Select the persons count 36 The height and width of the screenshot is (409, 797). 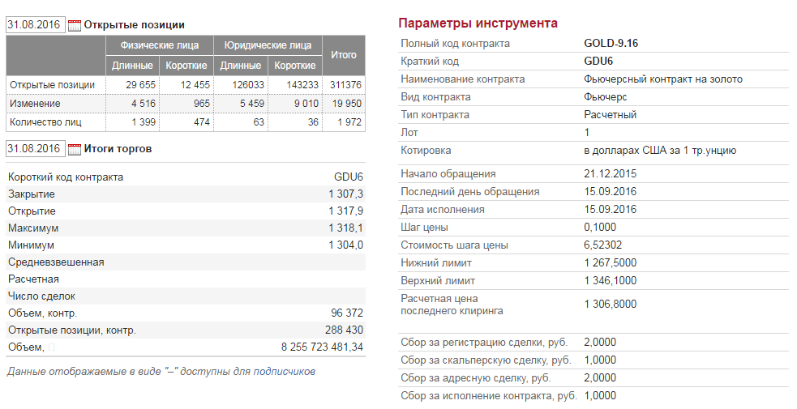coord(313,122)
